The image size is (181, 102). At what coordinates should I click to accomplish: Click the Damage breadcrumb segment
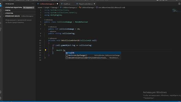(55, 8)
